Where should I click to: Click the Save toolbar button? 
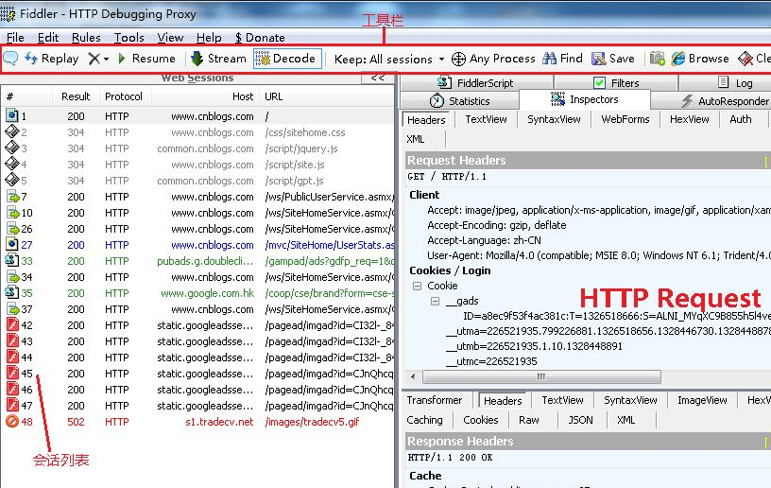point(613,59)
